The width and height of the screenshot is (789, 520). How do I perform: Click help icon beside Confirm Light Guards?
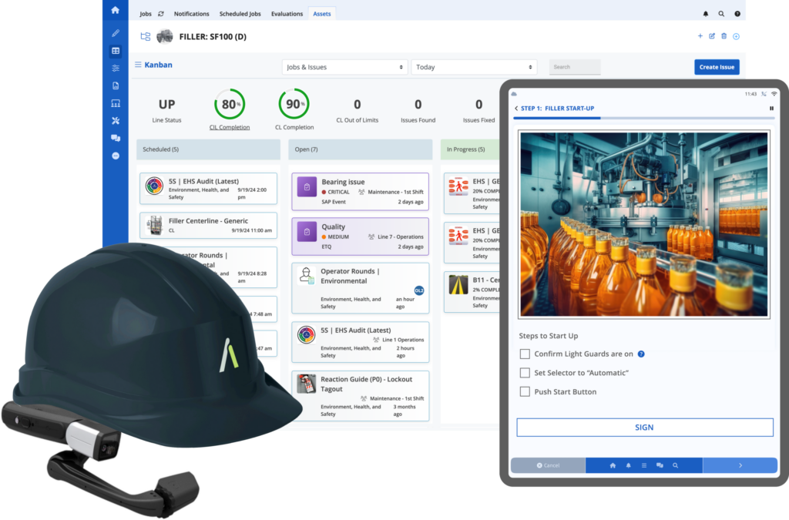pos(641,354)
